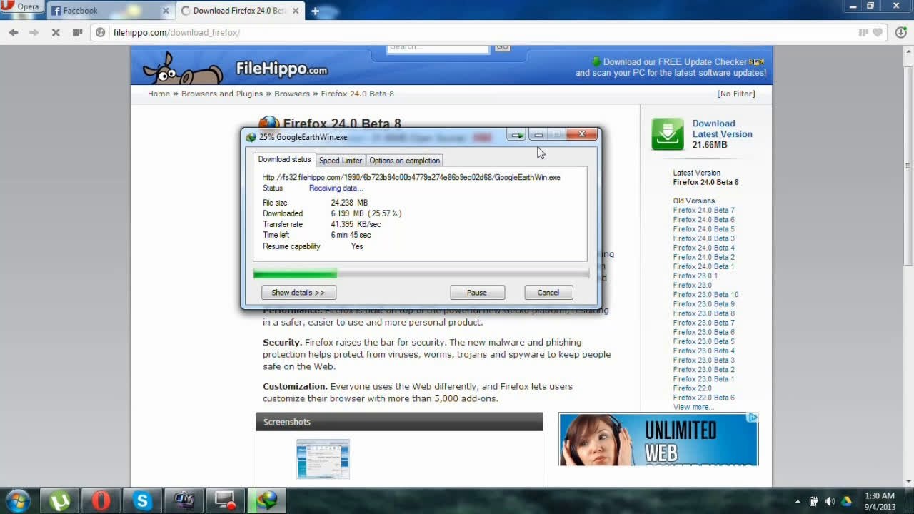Open the Download Latest Version link
The height and width of the screenshot is (514, 914).
(x=722, y=128)
